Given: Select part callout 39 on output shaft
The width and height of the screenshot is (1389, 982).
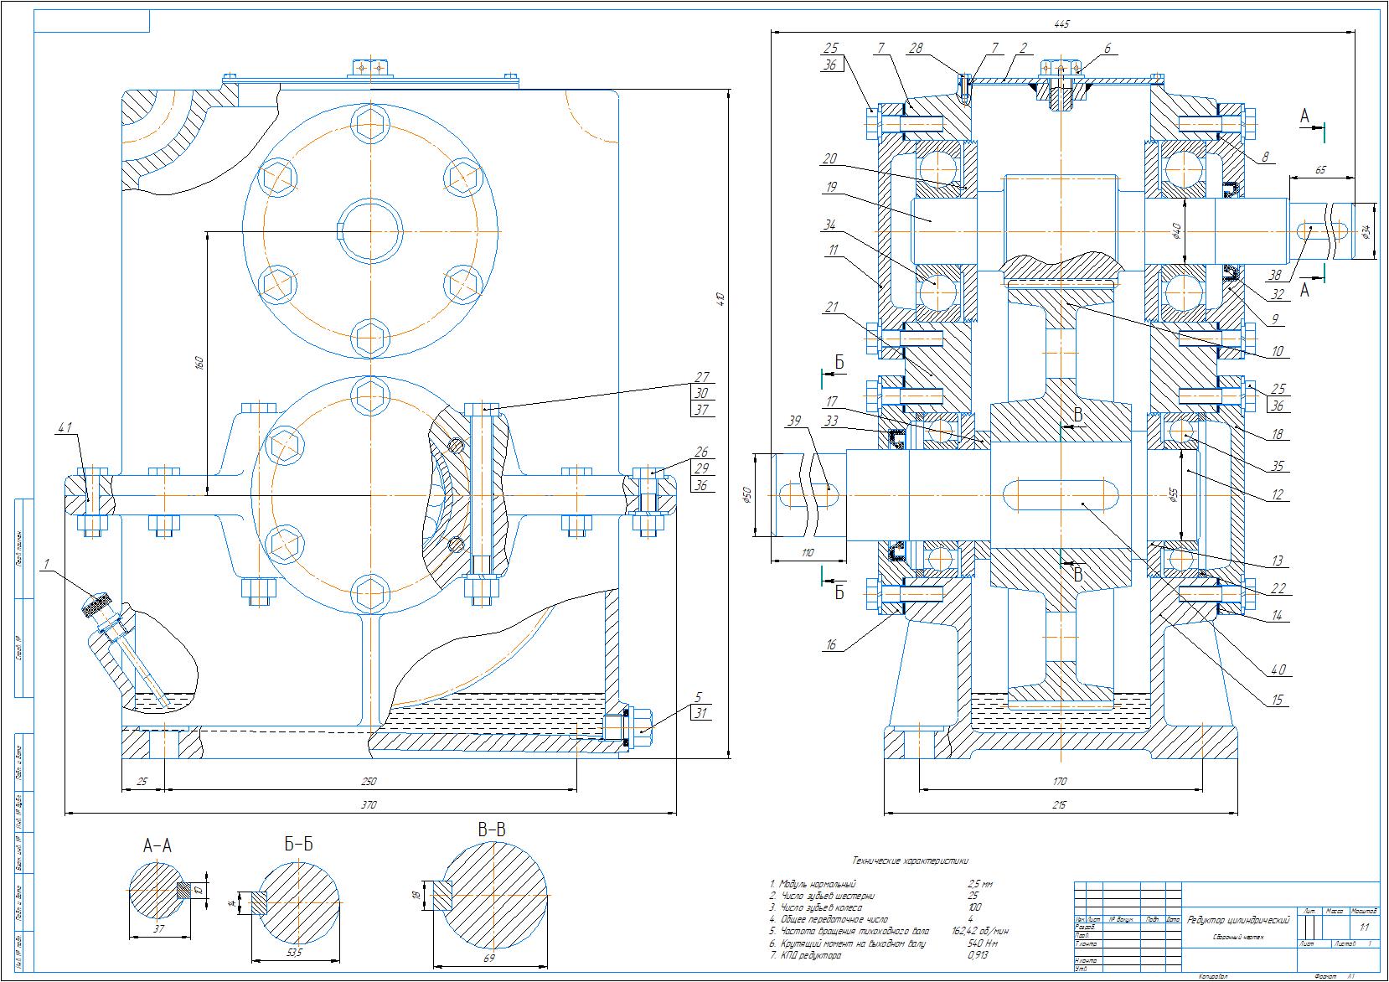Looking at the screenshot, I should (x=796, y=421).
